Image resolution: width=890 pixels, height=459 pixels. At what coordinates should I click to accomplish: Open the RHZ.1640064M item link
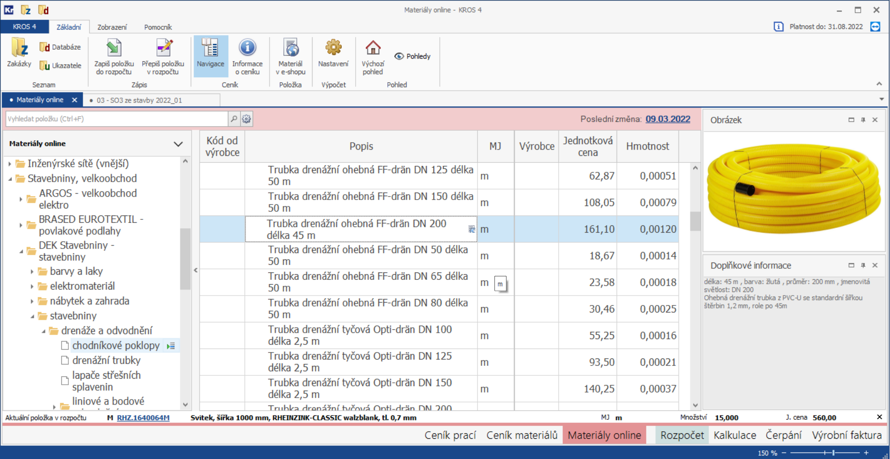click(143, 418)
